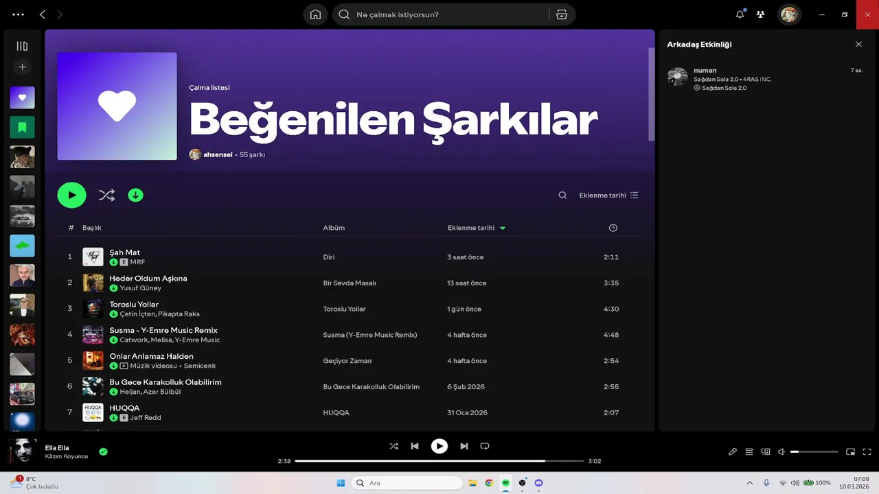The width and height of the screenshot is (879, 494).
Task: Select Bu Gece Karakolluk Olabilirim song
Action: click(165, 382)
